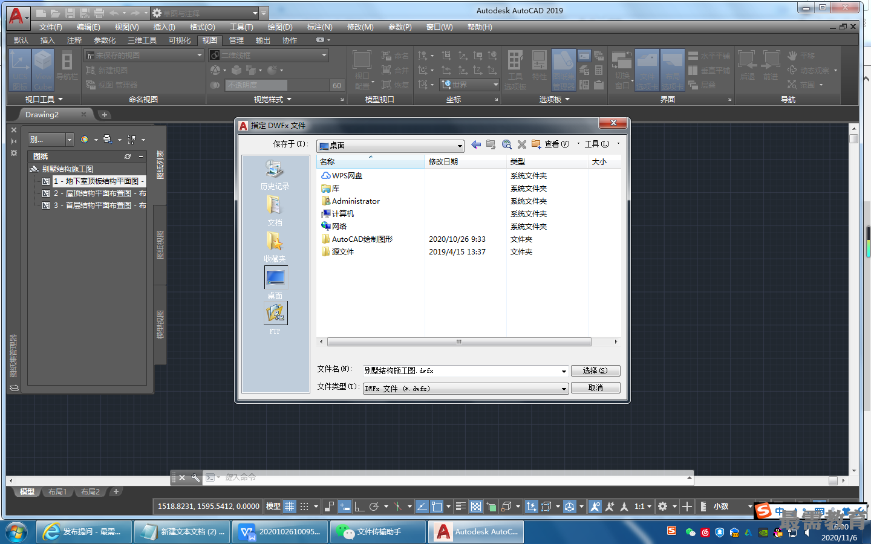Click printer publish icon in sheet set panel
Image resolution: width=871 pixels, height=544 pixels.
tap(108, 140)
